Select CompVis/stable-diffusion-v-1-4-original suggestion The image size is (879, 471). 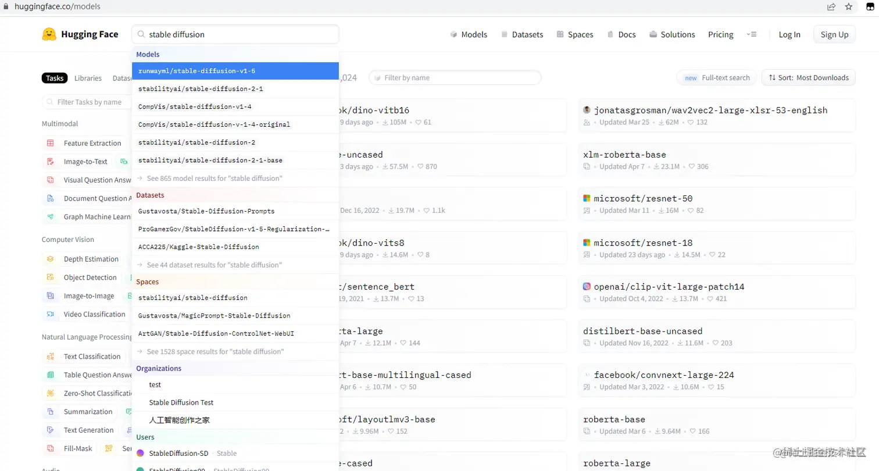point(235,124)
